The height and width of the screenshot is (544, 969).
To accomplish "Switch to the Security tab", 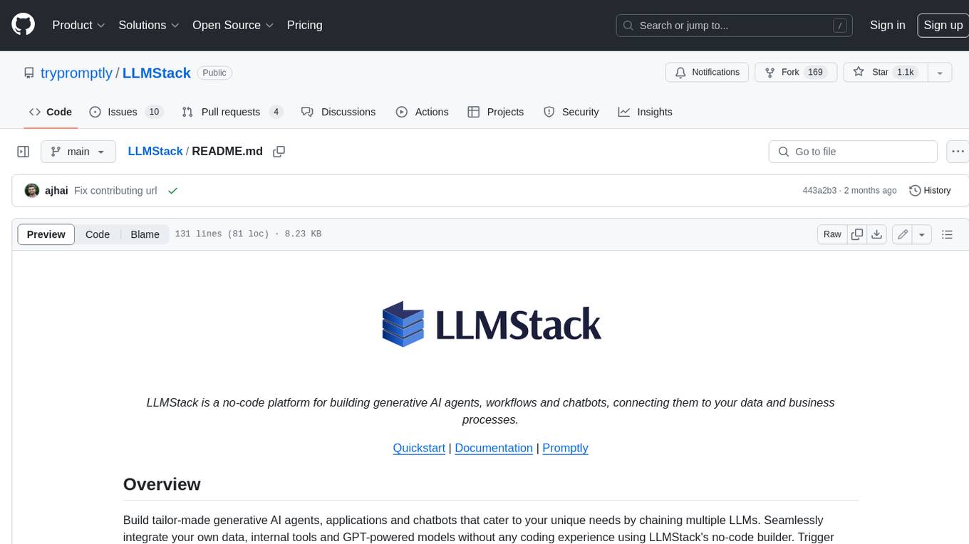I will coord(571,112).
